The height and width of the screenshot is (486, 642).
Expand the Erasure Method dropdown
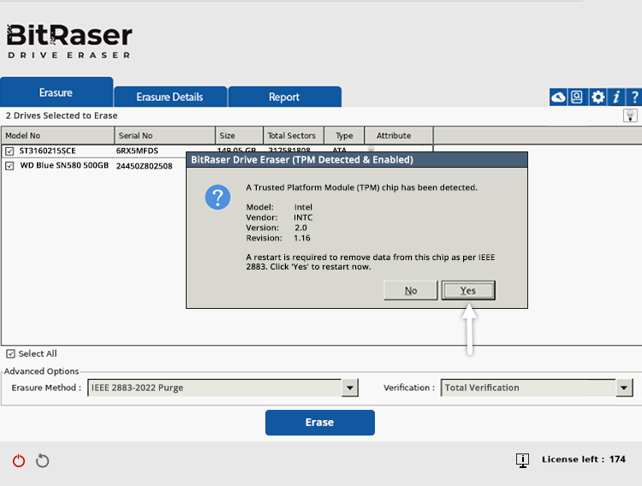(349, 388)
